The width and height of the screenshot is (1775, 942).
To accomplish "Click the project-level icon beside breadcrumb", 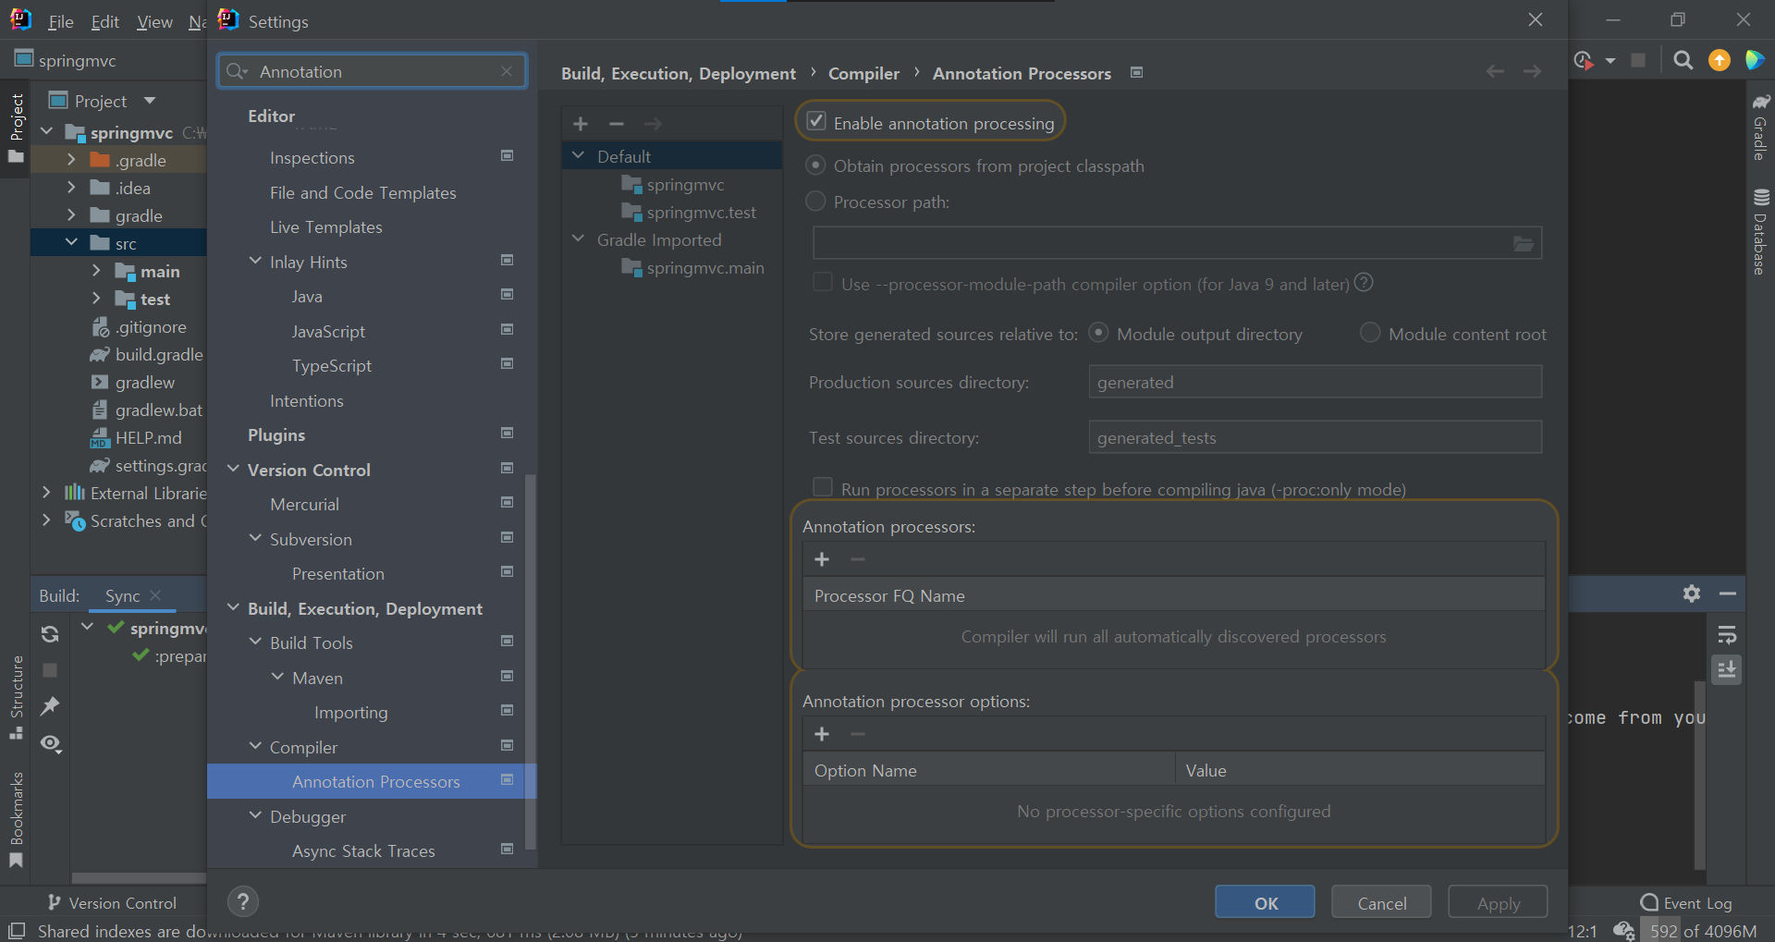I will [x=1137, y=72].
